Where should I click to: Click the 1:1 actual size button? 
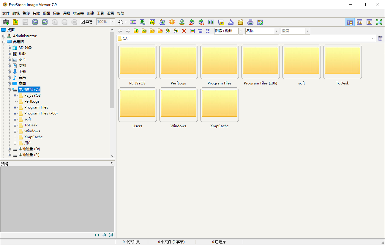[97, 235]
